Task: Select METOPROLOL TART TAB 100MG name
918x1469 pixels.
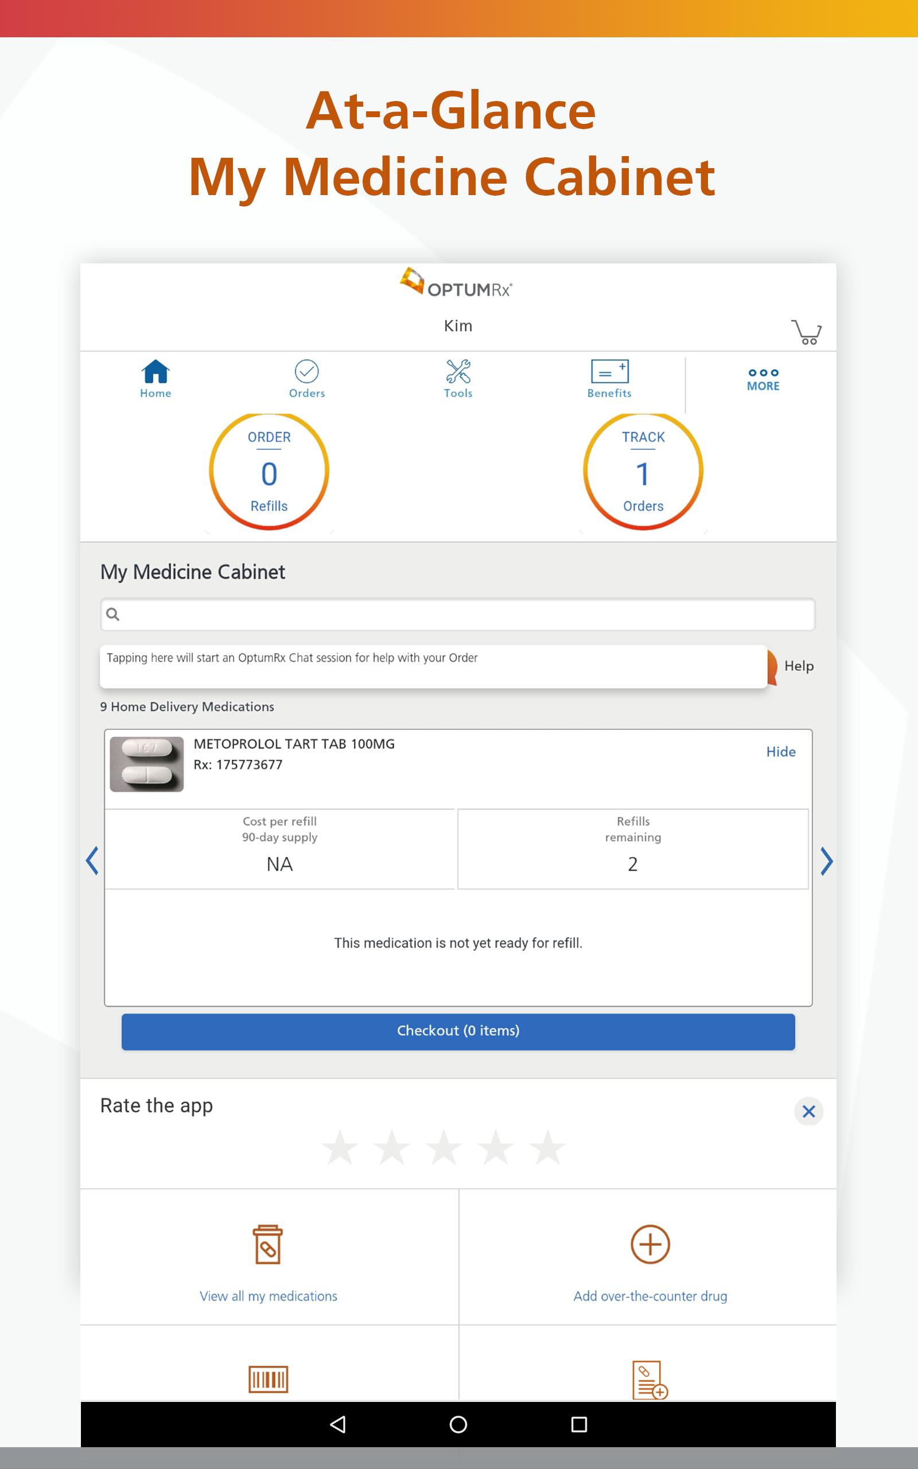Action: [x=294, y=744]
